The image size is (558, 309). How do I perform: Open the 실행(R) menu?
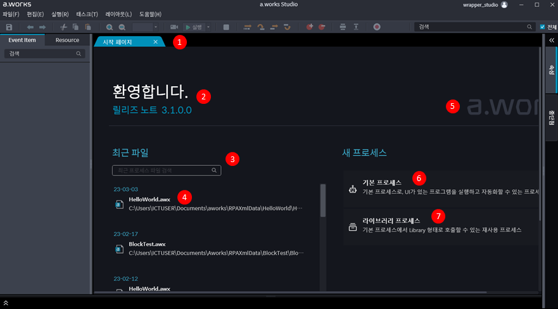pyautogui.click(x=60, y=14)
